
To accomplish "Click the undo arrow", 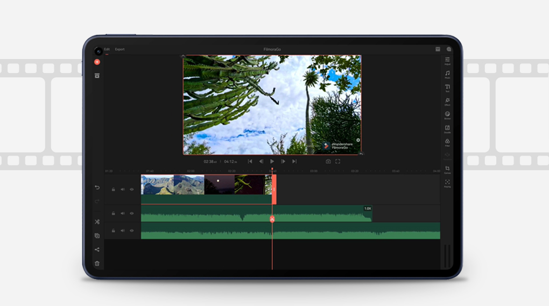I will tap(97, 187).
